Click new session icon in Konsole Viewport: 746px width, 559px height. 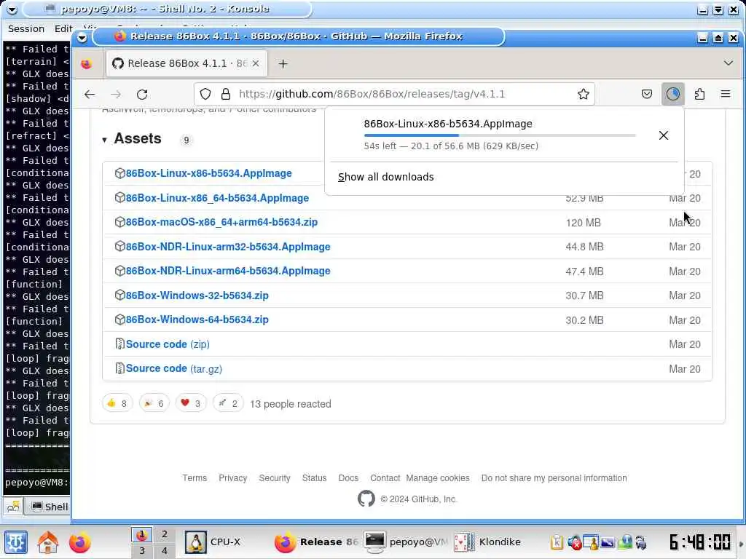13,507
